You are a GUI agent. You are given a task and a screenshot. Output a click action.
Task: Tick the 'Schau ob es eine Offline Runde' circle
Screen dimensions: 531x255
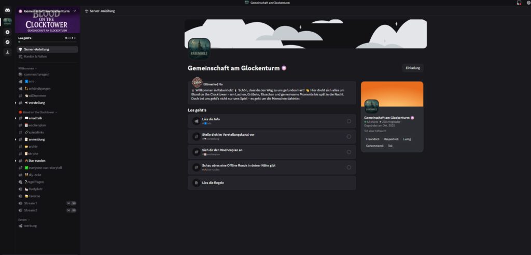(x=348, y=167)
